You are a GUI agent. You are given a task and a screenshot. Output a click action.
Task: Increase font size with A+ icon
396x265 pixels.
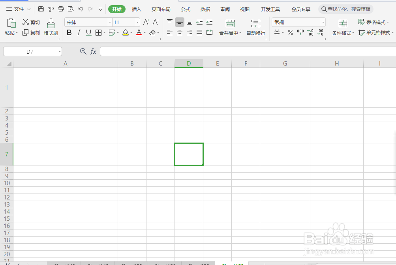point(146,22)
